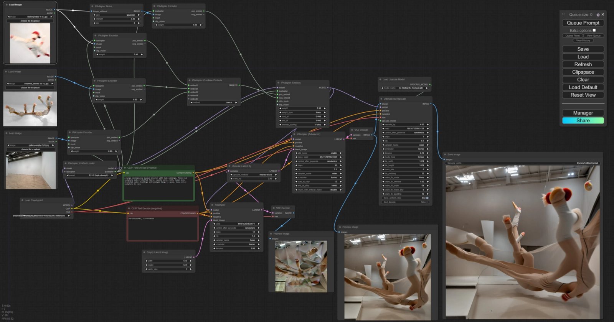Open the embeds_scaling V only dropdown
The width and height of the screenshot is (614, 322).
tap(302, 125)
